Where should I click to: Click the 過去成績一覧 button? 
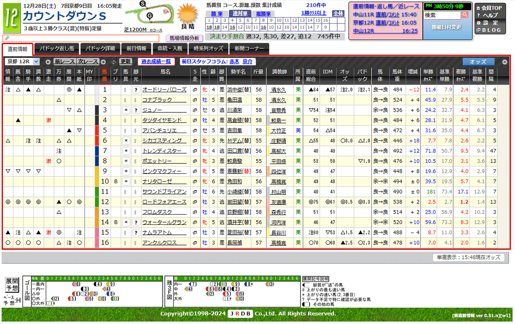pos(157,61)
